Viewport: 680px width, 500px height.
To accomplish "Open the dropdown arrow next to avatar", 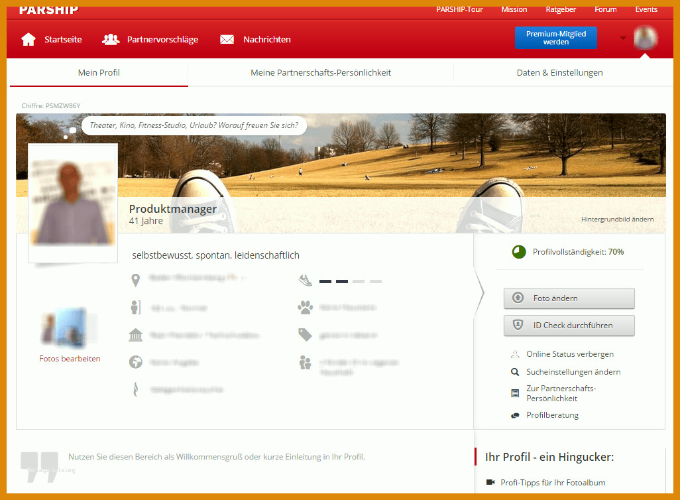I will tap(623, 38).
